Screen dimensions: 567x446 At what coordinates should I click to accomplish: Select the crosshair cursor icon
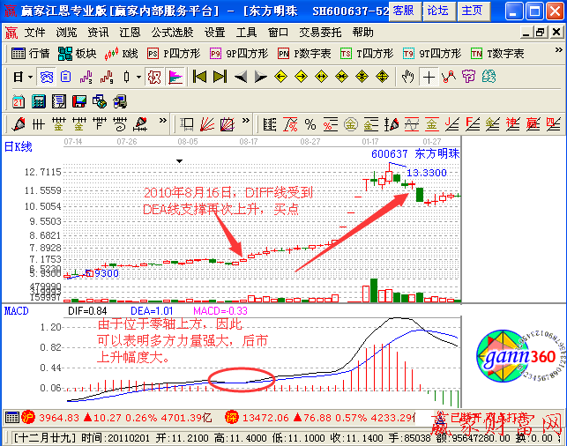429,77
